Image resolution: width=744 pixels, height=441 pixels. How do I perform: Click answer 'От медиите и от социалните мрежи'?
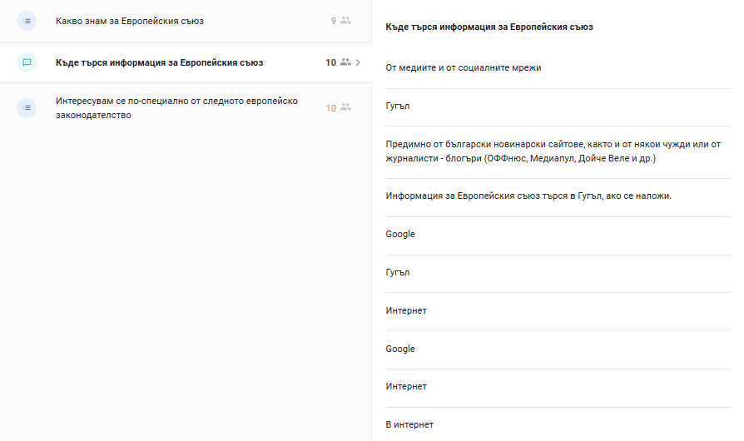tap(463, 67)
